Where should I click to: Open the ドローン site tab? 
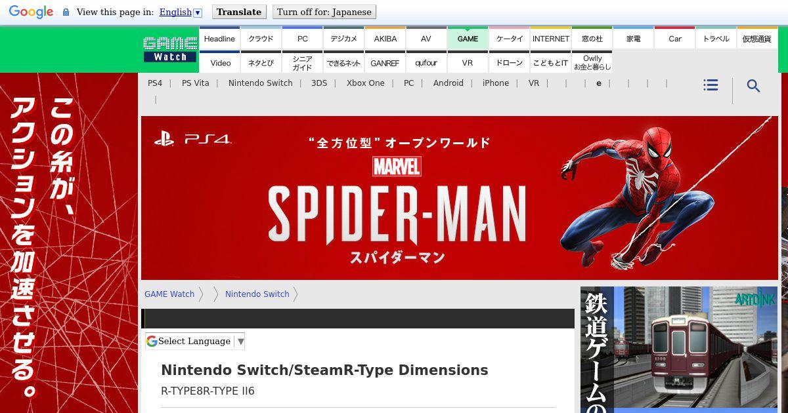point(510,62)
